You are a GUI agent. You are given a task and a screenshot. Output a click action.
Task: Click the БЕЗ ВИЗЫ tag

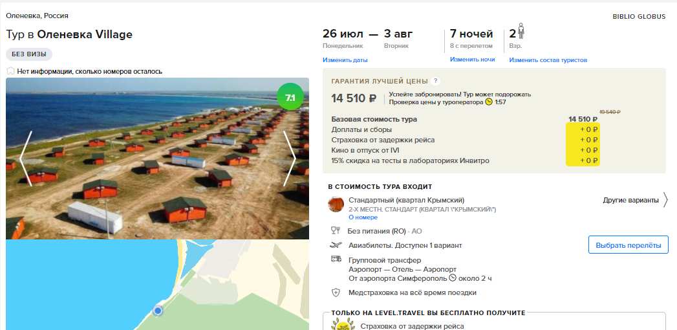(29, 54)
